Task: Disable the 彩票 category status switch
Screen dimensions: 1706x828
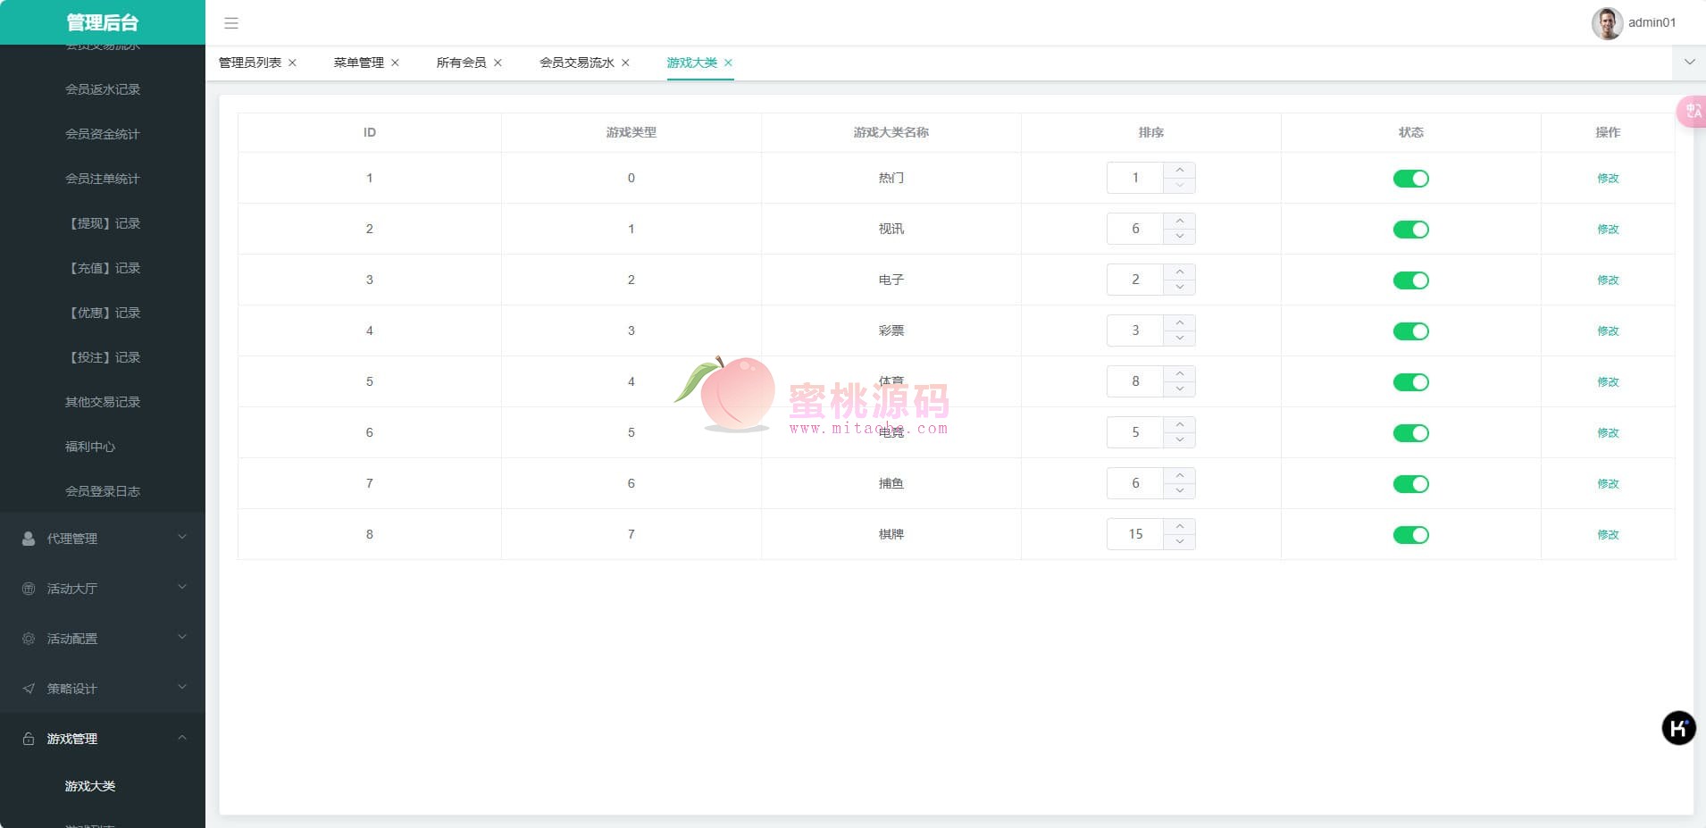Action: coord(1410,331)
